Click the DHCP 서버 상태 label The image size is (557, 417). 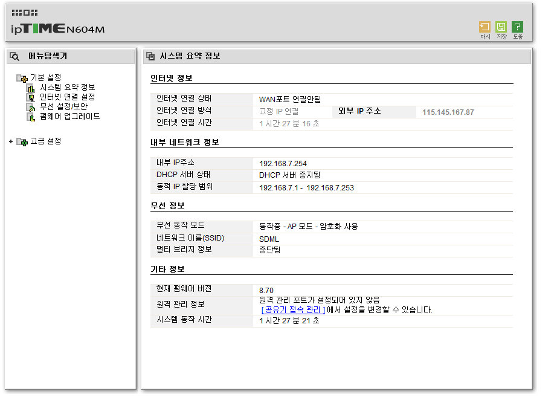183,175
